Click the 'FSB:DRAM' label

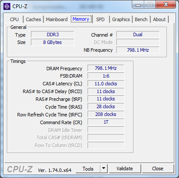click(x=71, y=76)
